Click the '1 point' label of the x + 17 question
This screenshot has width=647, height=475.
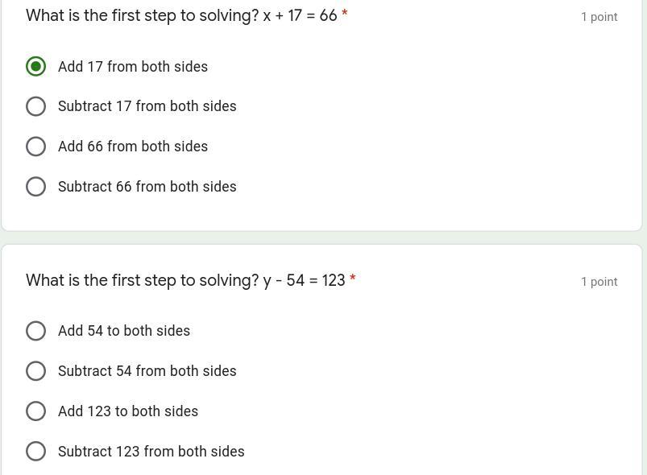(599, 17)
